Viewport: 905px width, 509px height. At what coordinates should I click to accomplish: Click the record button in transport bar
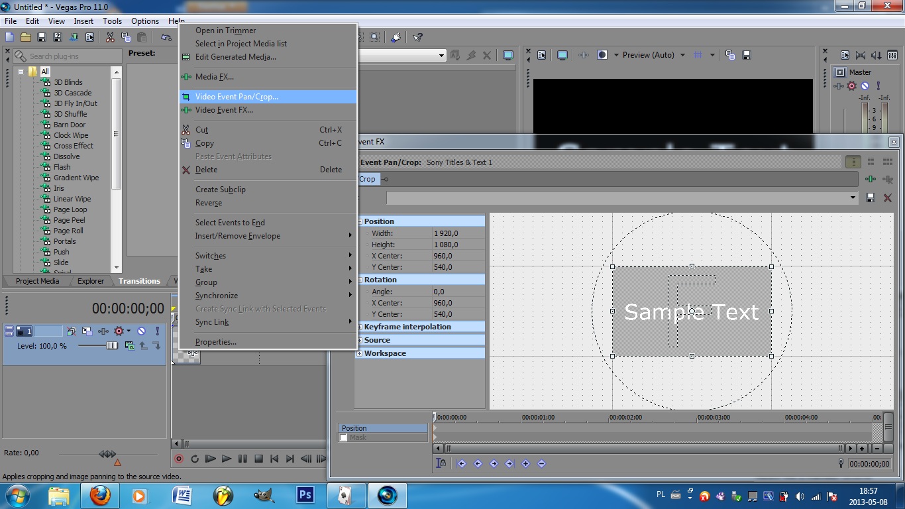pos(179,459)
